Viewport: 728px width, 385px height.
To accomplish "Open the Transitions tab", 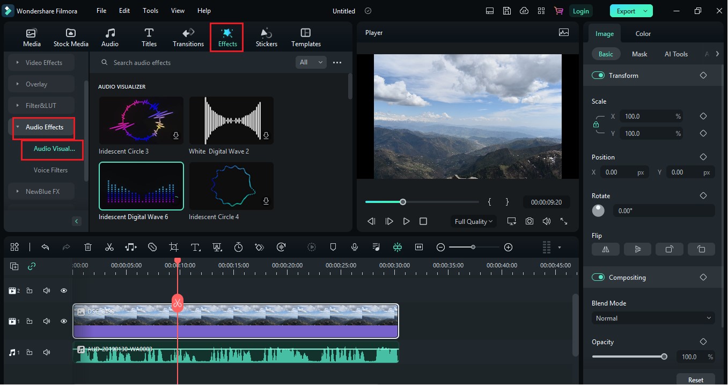I will [188, 38].
